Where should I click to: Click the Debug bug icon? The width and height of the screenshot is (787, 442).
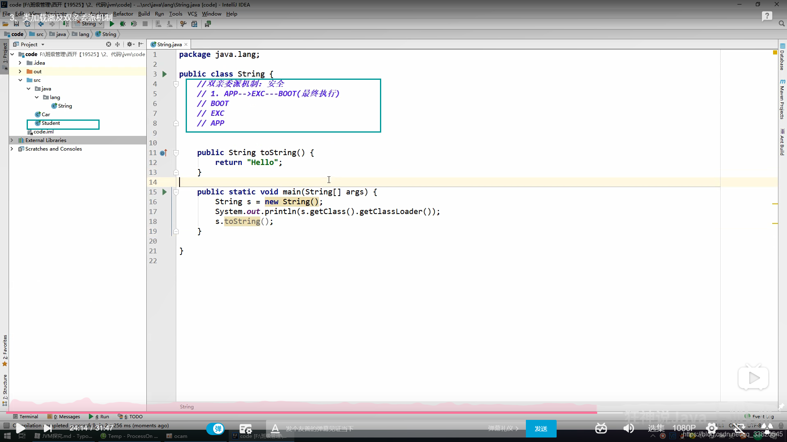[123, 24]
